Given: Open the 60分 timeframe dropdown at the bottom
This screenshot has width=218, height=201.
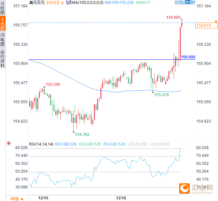Looking at the screenshot, I should tap(17, 198).
